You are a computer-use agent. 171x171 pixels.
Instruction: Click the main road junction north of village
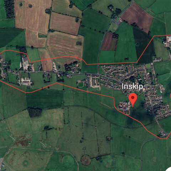pos(98,74)
